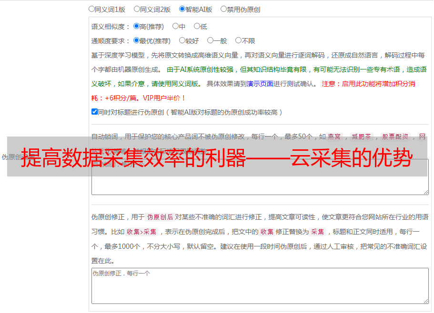Set 语义相似度 to 高(推荐)
The height and width of the screenshot is (313, 434).
point(136,26)
